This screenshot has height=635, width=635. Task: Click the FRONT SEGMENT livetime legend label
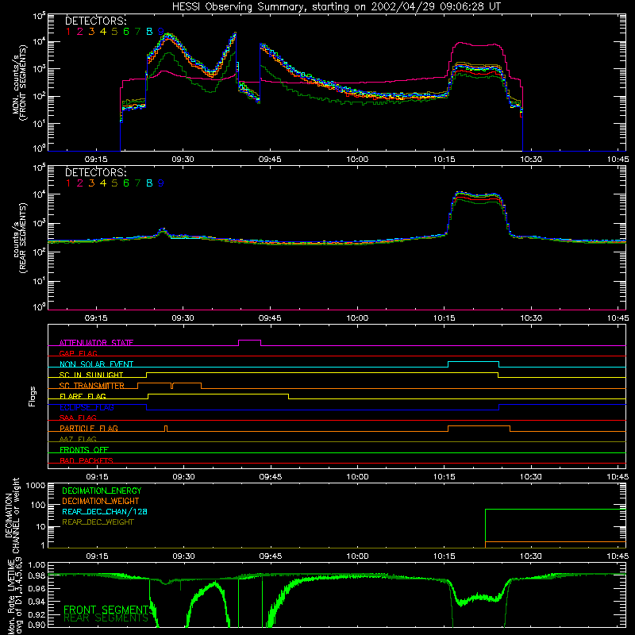point(107,610)
